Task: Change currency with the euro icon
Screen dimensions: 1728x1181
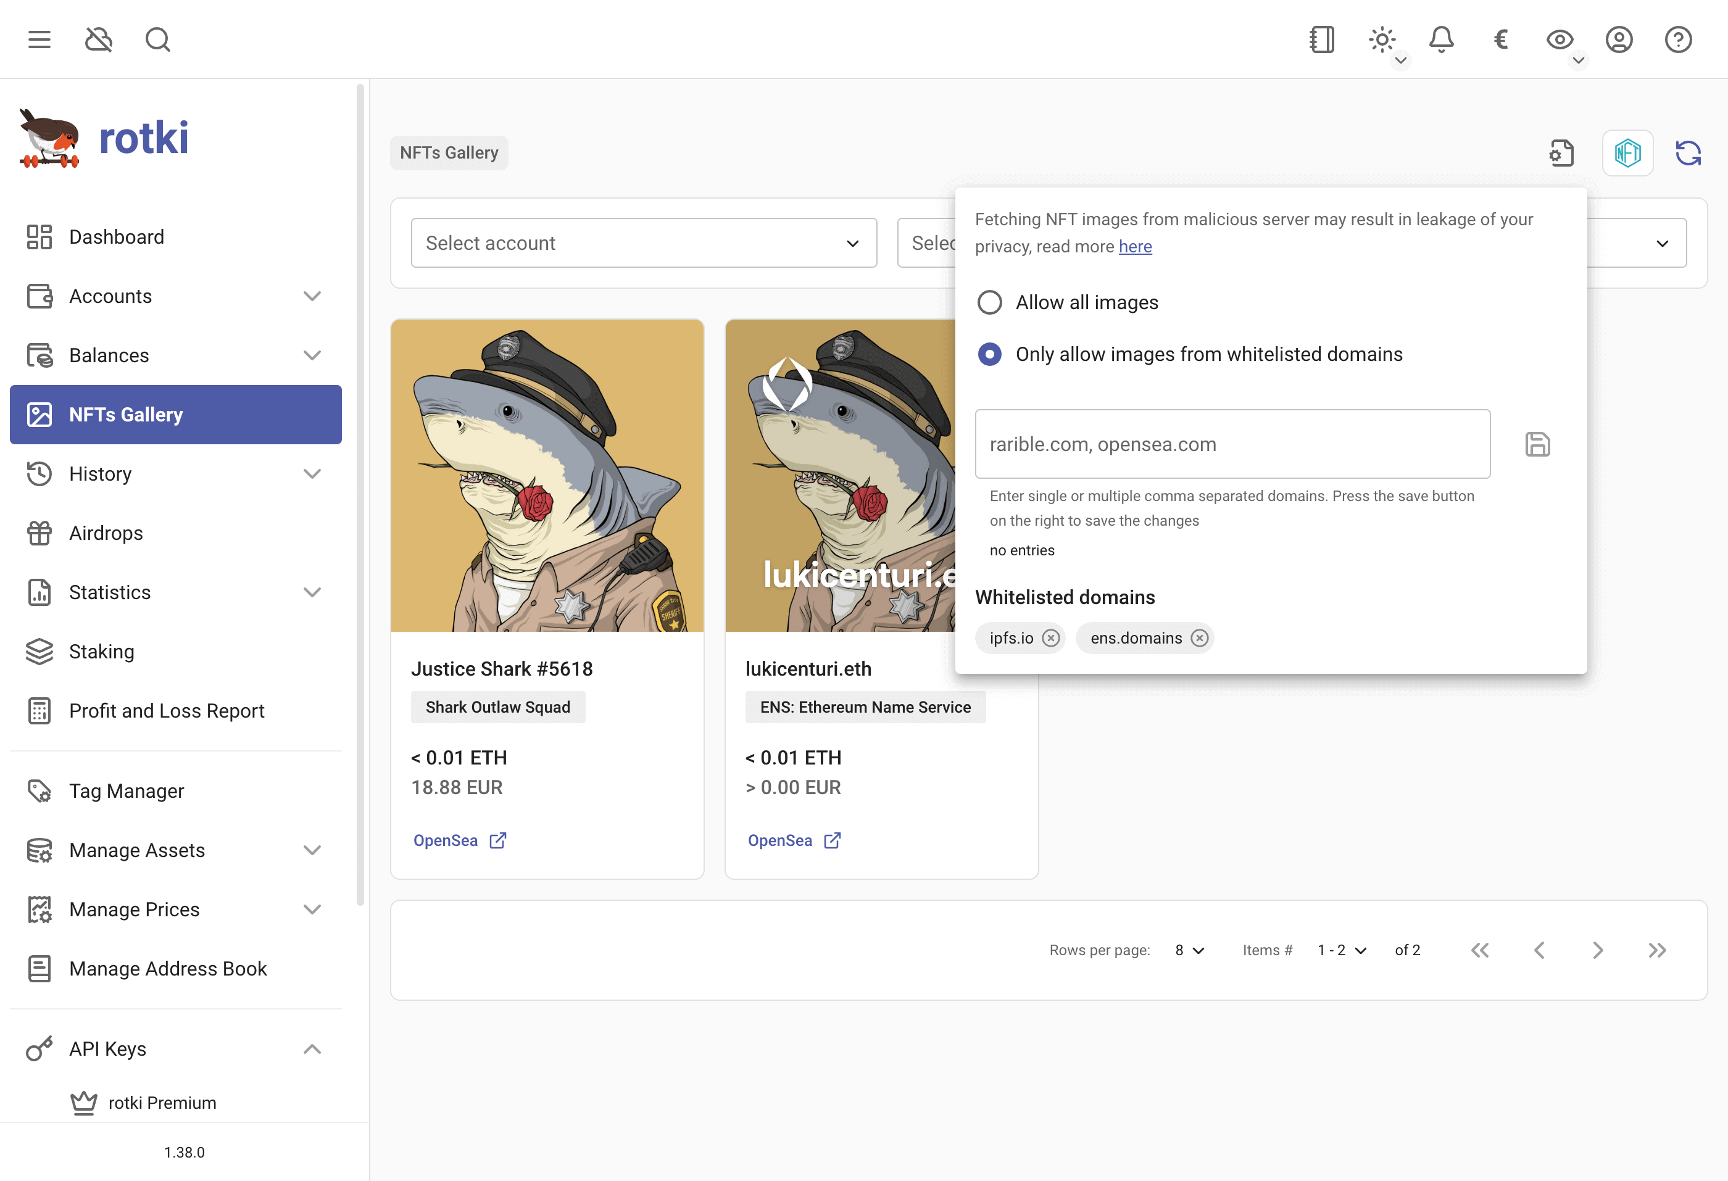Action: coord(1500,39)
